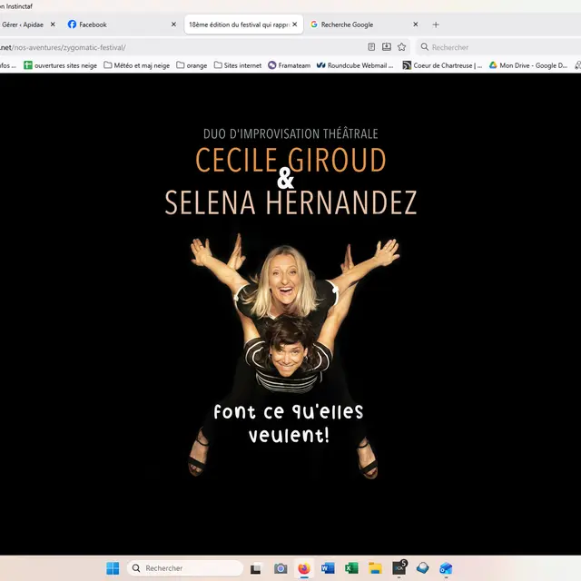
Task: Open the Mon Drive - Google Drive bookmark
Action: point(528,65)
